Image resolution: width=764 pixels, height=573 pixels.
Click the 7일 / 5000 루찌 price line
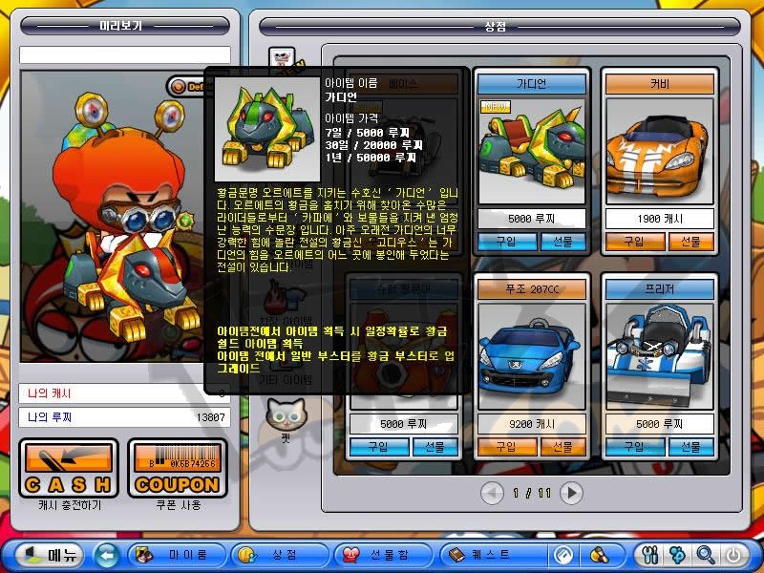pos(368,133)
